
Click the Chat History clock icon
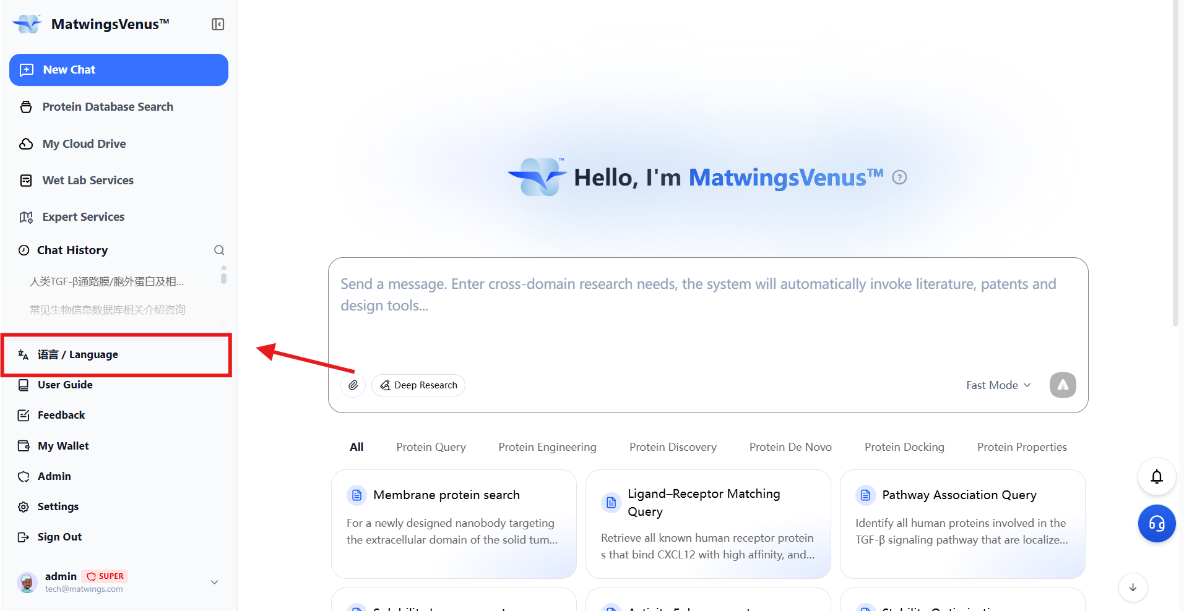(x=24, y=250)
